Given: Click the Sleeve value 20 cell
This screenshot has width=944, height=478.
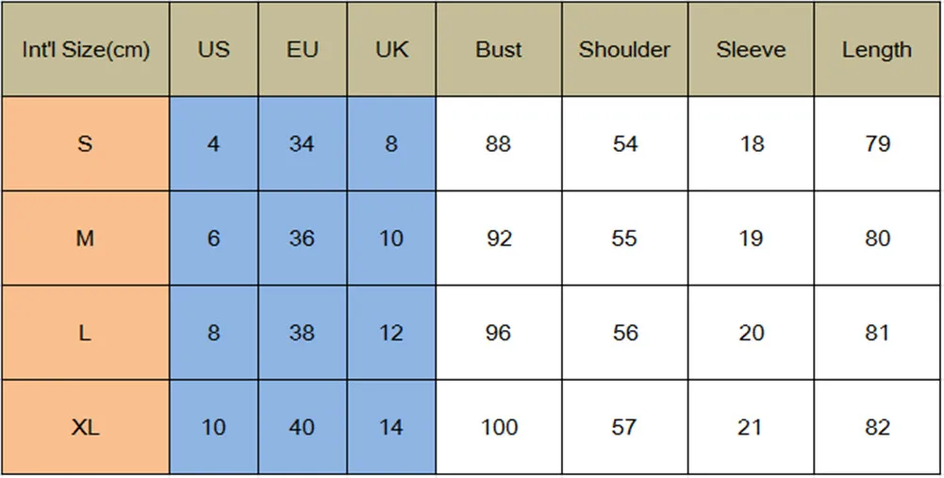Looking at the screenshot, I should tap(751, 333).
